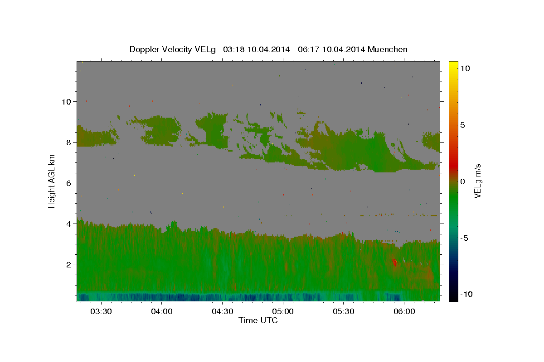The width and height of the screenshot is (544, 362).
Task: Click the yellow top of the colorbar
Action: pos(453,66)
